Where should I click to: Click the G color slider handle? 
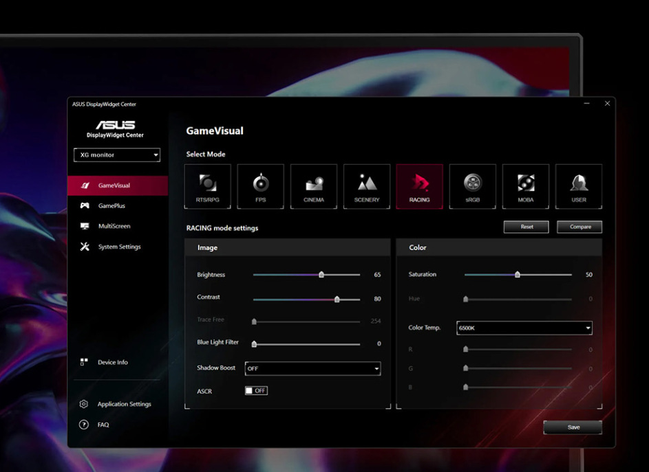(x=466, y=368)
